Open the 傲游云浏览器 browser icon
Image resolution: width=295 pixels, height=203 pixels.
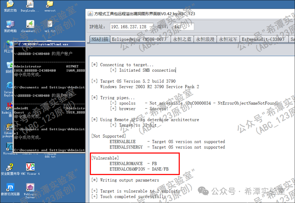tap(10, 189)
